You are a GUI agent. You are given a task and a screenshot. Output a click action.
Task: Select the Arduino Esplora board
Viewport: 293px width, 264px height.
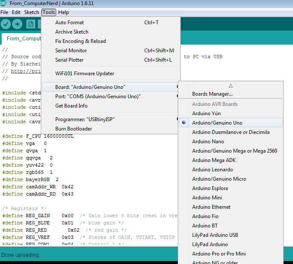tap(231, 188)
